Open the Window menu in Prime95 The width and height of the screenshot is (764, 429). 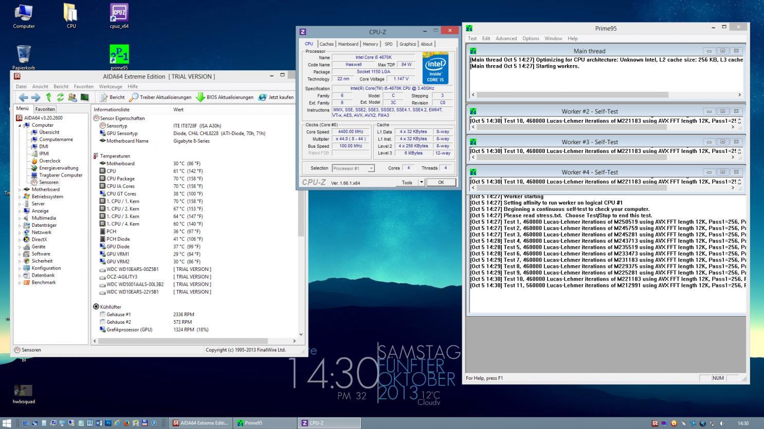click(553, 38)
